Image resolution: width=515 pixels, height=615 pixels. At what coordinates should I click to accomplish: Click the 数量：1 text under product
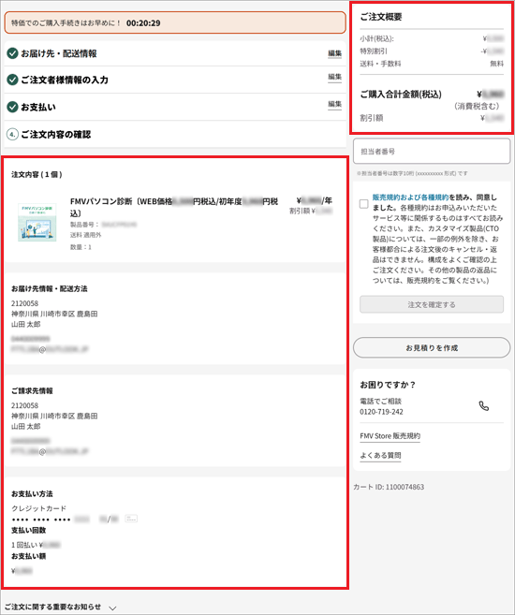click(81, 247)
